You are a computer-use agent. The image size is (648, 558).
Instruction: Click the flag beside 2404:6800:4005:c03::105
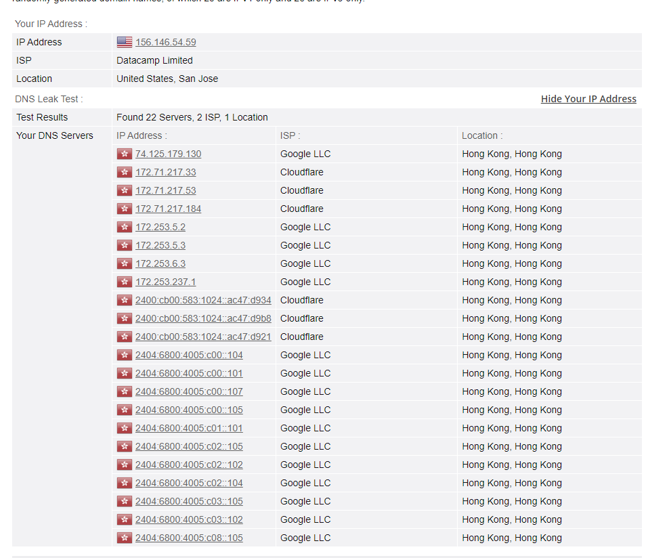pyautogui.click(x=125, y=501)
